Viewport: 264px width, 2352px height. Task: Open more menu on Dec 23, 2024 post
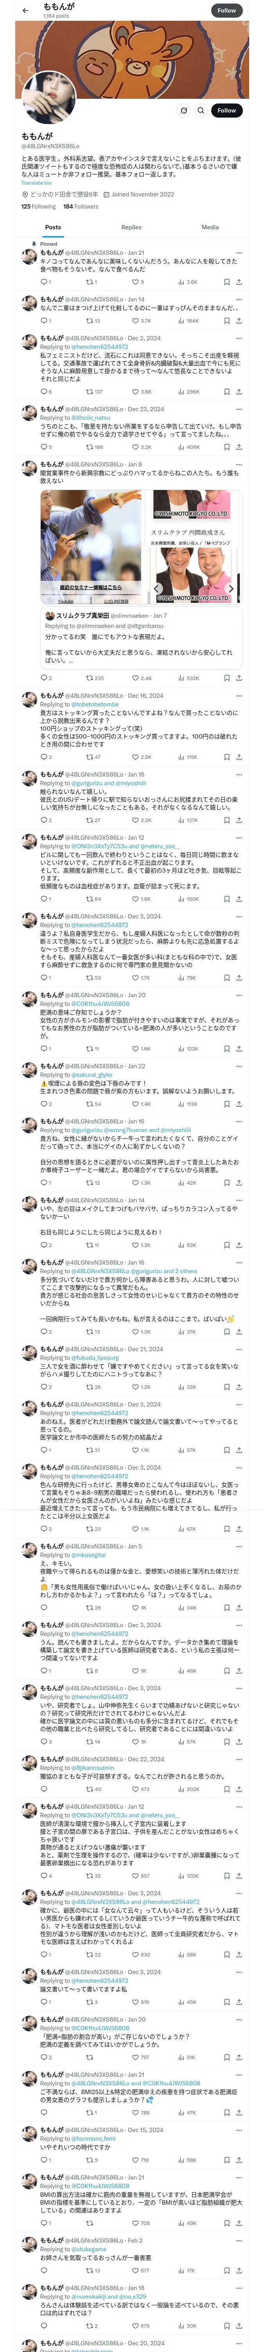pyautogui.click(x=239, y=409)
